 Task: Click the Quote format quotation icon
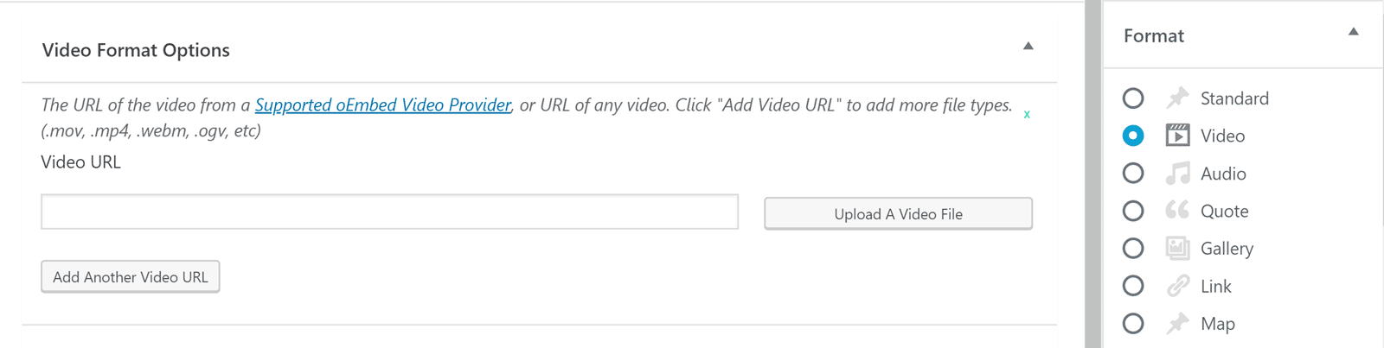1177,211
